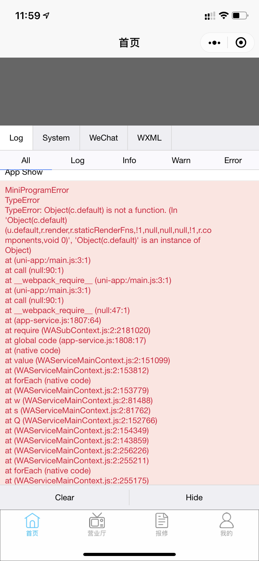Switch to the WXML tab
This screenshot has height=561, width=259.
click(x=150, y=138)
